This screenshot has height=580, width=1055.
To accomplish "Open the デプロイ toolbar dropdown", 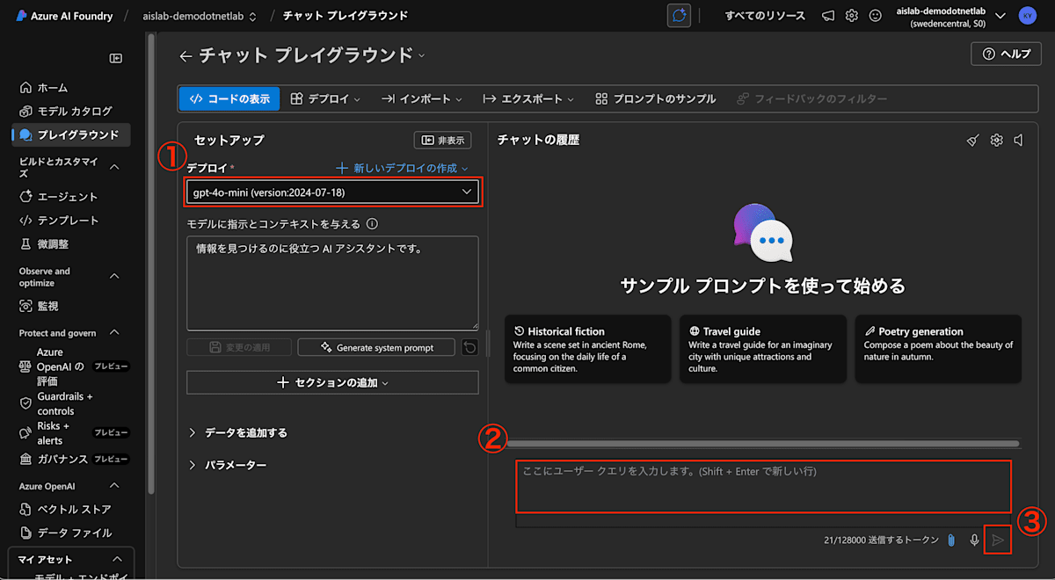I will [325, 98].
